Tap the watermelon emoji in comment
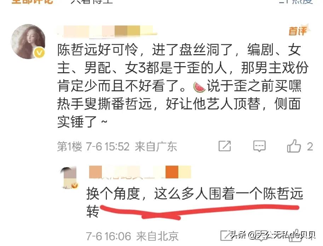Viewport: 323px width, 246px height. pyautogui.click(x=199, y=86)
